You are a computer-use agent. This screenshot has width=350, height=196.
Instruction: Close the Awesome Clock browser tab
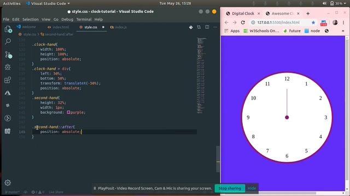[298, 14]
